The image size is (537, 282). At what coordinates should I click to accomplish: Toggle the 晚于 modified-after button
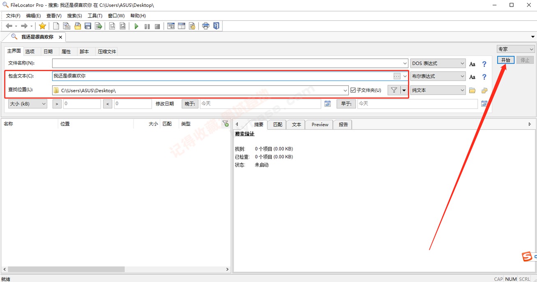point(190,104)
